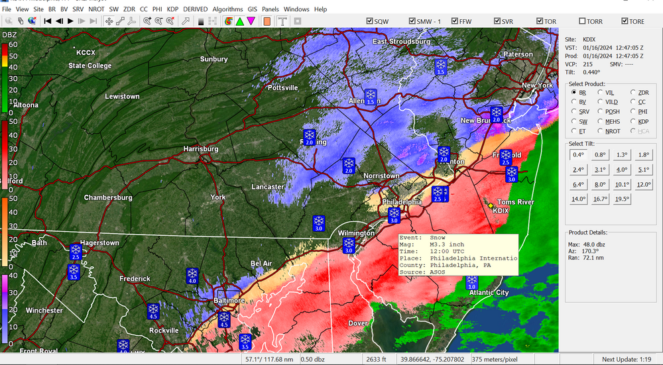The image size is (663, 365).
Task: Open the Help menu
Action: 320,9
